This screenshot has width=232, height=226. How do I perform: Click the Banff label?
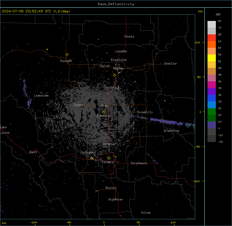33,152
